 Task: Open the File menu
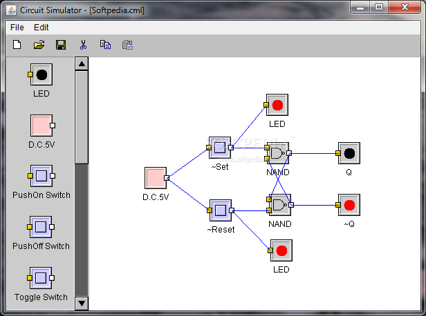click(17, 28)
